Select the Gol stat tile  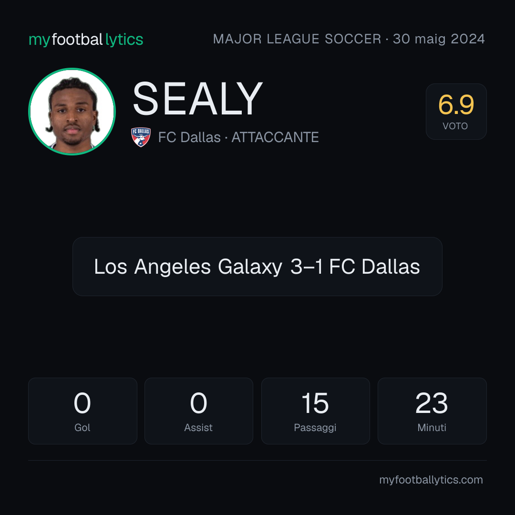pos(82,411)
